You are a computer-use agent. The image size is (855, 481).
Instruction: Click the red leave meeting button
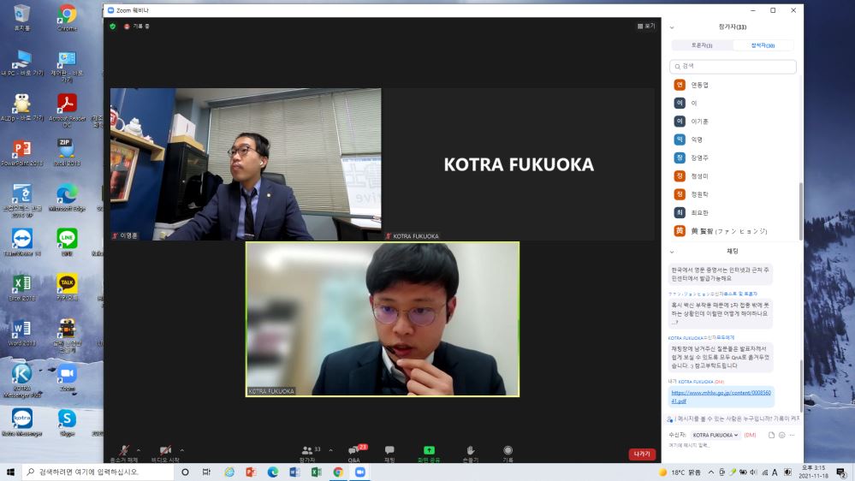tap(642, 454)
